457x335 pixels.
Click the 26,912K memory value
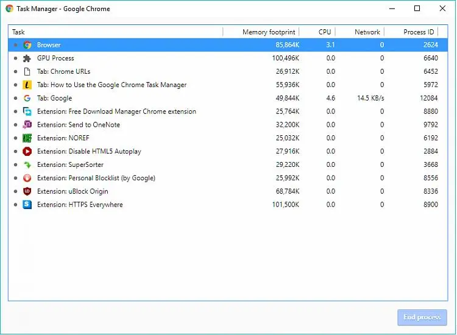[288, 71]
